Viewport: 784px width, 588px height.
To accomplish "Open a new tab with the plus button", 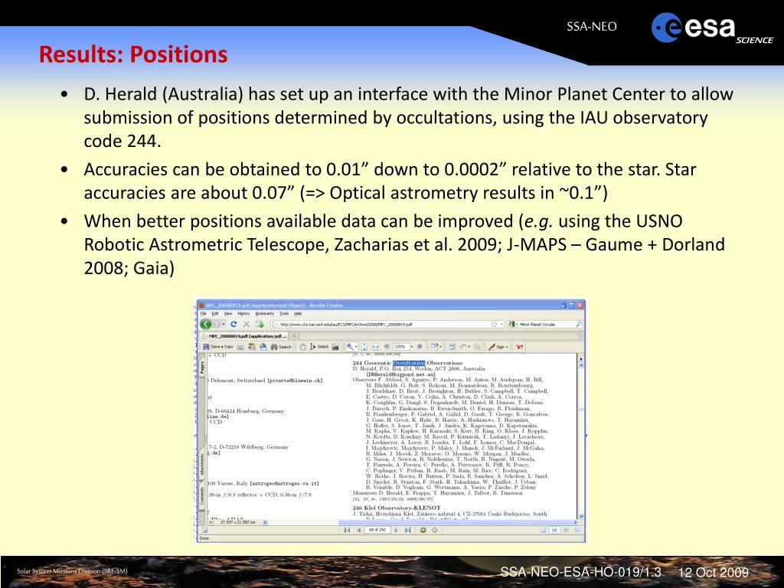I will pos(295,336).
